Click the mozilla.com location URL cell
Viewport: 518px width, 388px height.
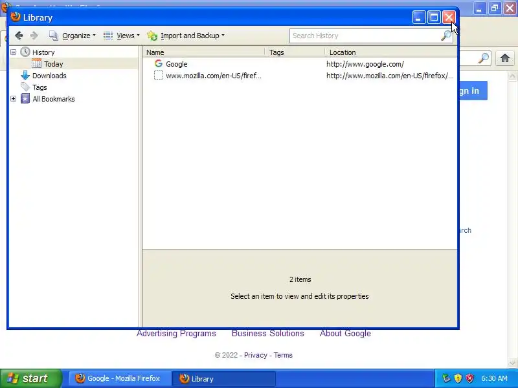pos(390,76)
